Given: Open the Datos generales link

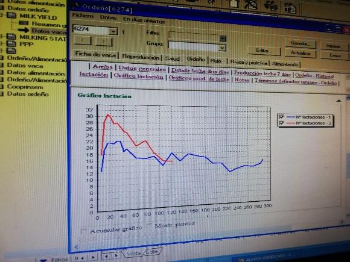Looking at the screenshot, I should pos(142,68).
